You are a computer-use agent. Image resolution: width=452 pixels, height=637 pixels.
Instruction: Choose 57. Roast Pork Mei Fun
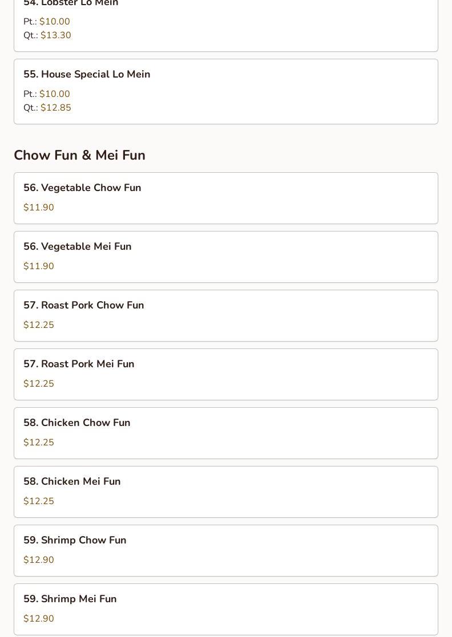pos(226,375)
